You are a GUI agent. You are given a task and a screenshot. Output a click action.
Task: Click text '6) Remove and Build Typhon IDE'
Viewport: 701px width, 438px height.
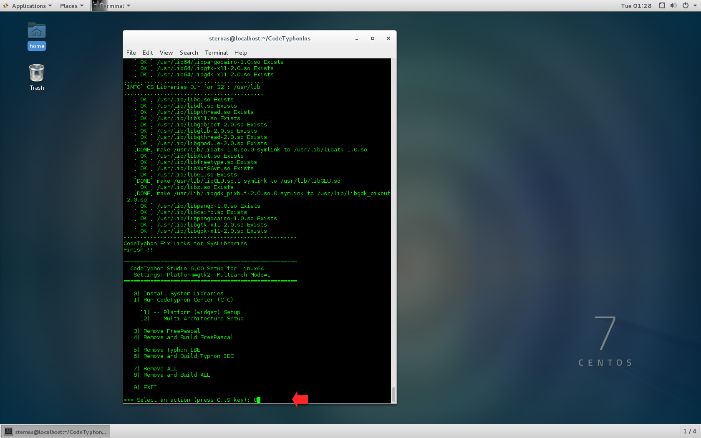184,356
